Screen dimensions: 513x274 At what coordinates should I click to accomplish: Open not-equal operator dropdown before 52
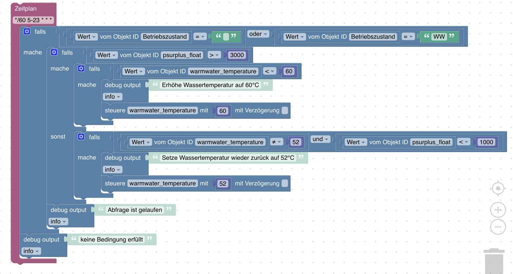pos(277,142)
